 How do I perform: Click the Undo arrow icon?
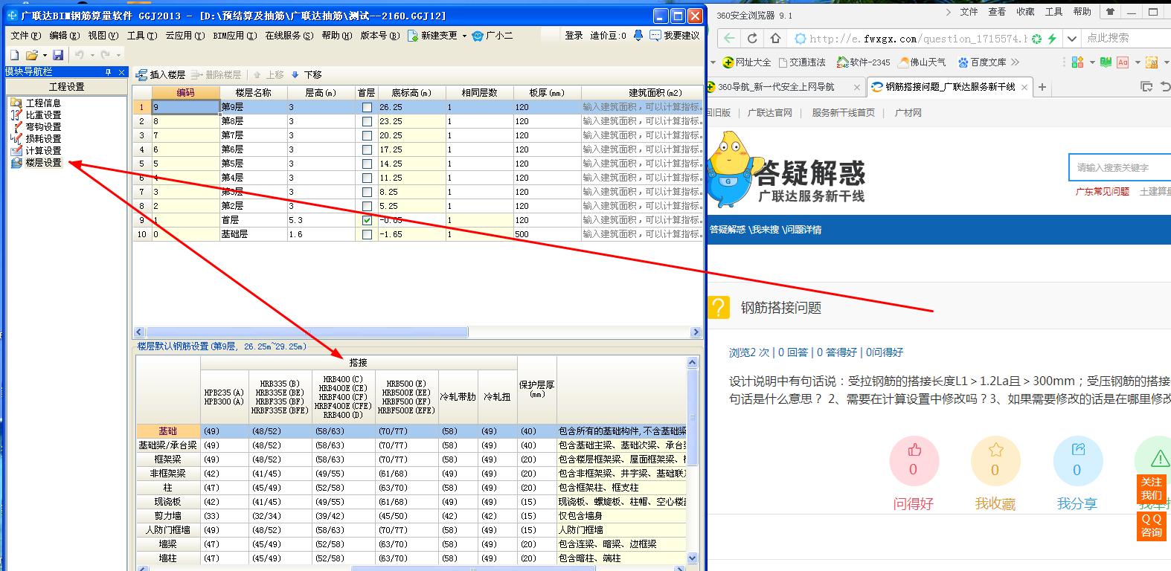(x=80, y=55)
